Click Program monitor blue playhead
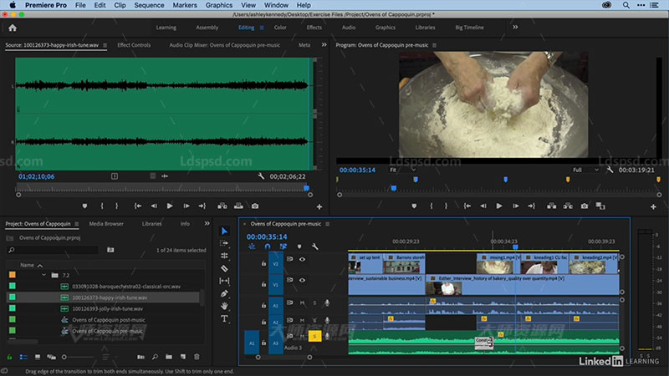 tap(393, 188)
